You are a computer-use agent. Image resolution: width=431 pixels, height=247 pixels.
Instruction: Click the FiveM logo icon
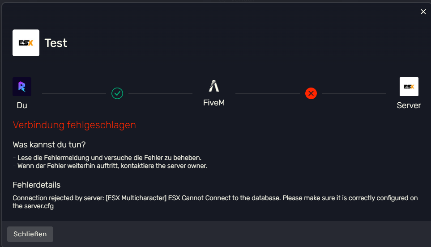click(x=214, y=86)
